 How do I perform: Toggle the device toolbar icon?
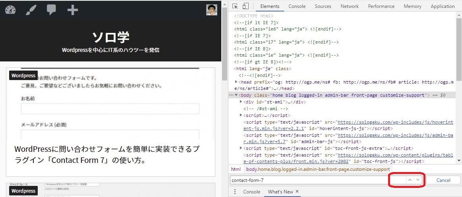[x=245, y=6]
